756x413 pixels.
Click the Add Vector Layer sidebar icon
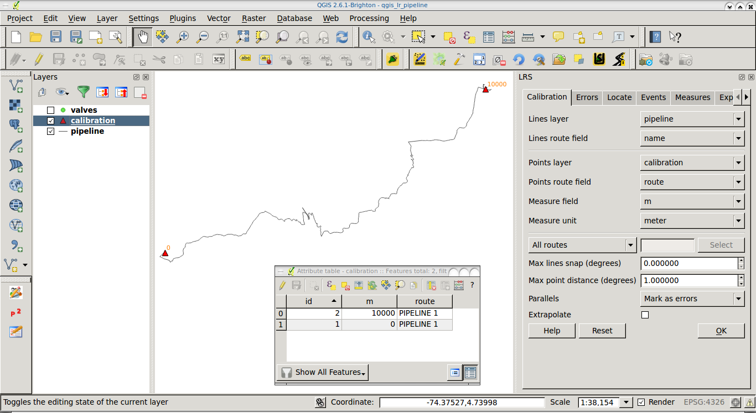[x=16, y=86]
